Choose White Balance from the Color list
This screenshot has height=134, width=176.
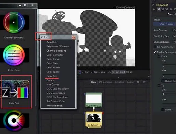[54, 106]
